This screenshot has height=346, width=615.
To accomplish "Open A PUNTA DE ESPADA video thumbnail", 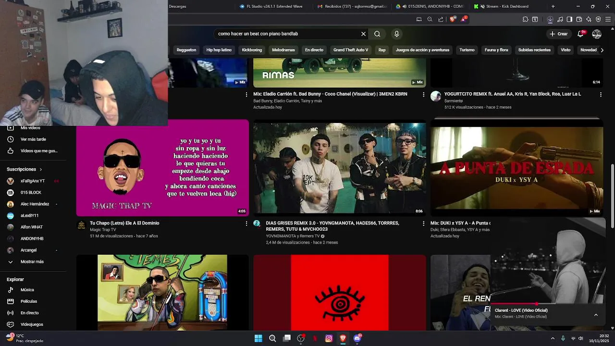I will click(517, 167).
